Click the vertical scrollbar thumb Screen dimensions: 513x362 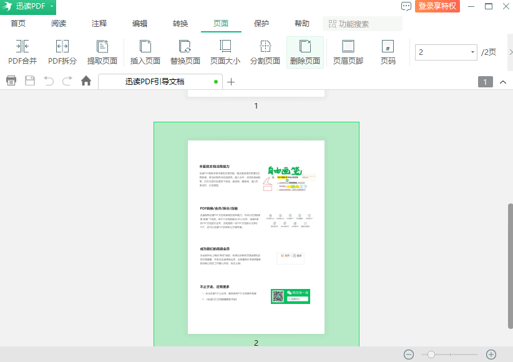[511, 266]
